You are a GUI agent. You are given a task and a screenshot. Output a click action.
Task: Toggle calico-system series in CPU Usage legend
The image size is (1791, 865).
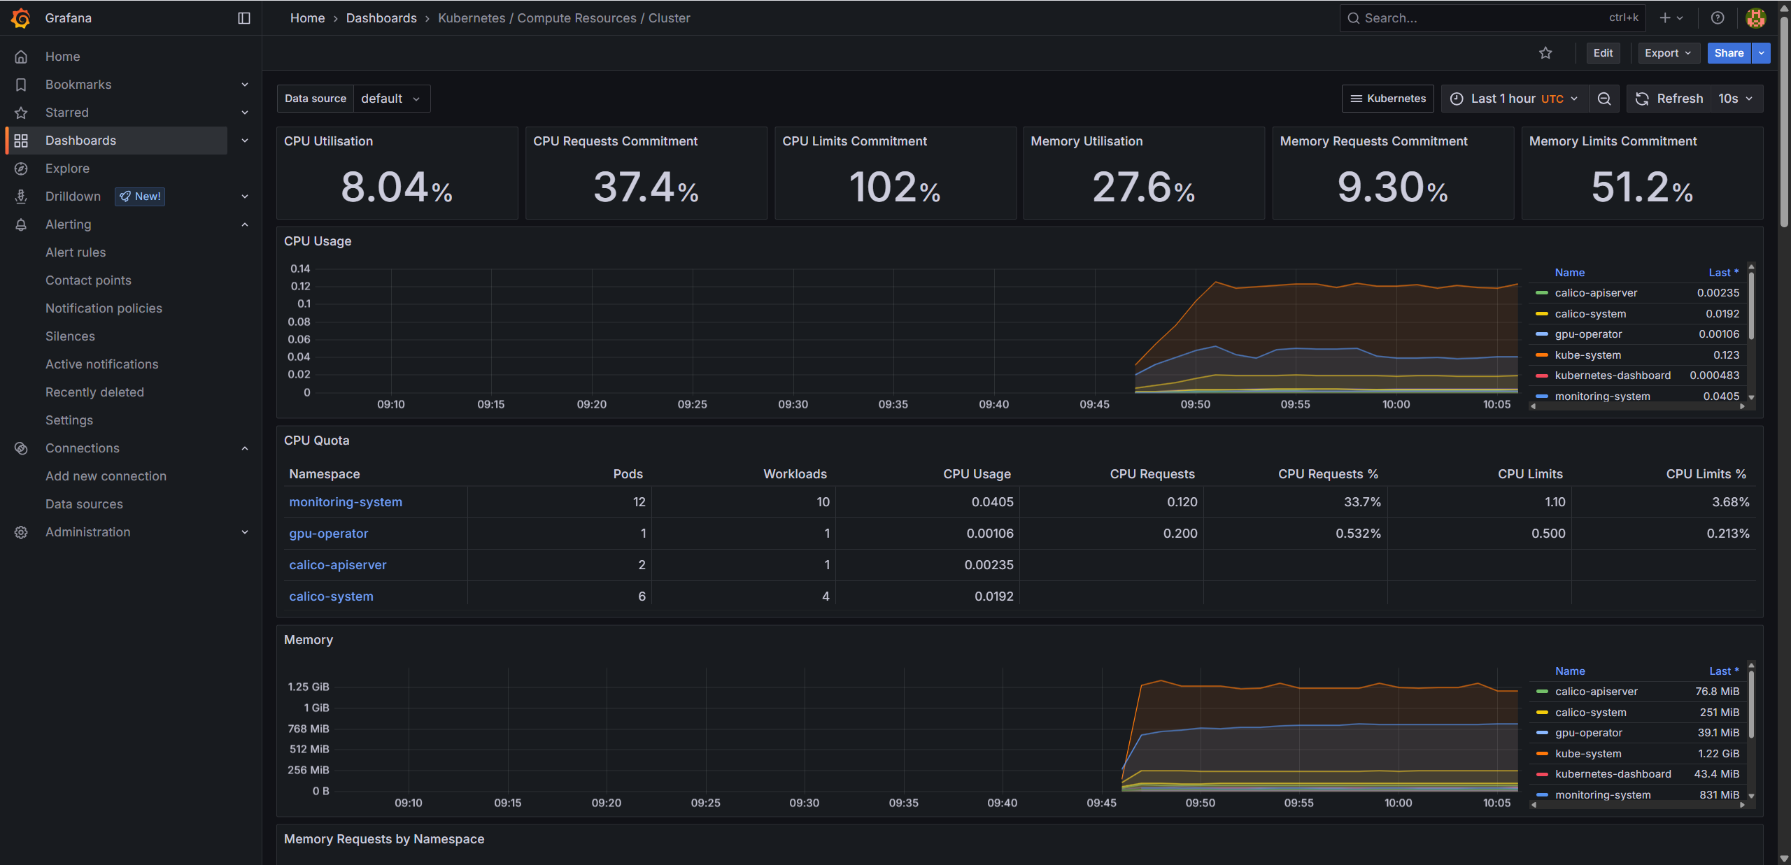pyautogui.click(x=1590, y=314)
